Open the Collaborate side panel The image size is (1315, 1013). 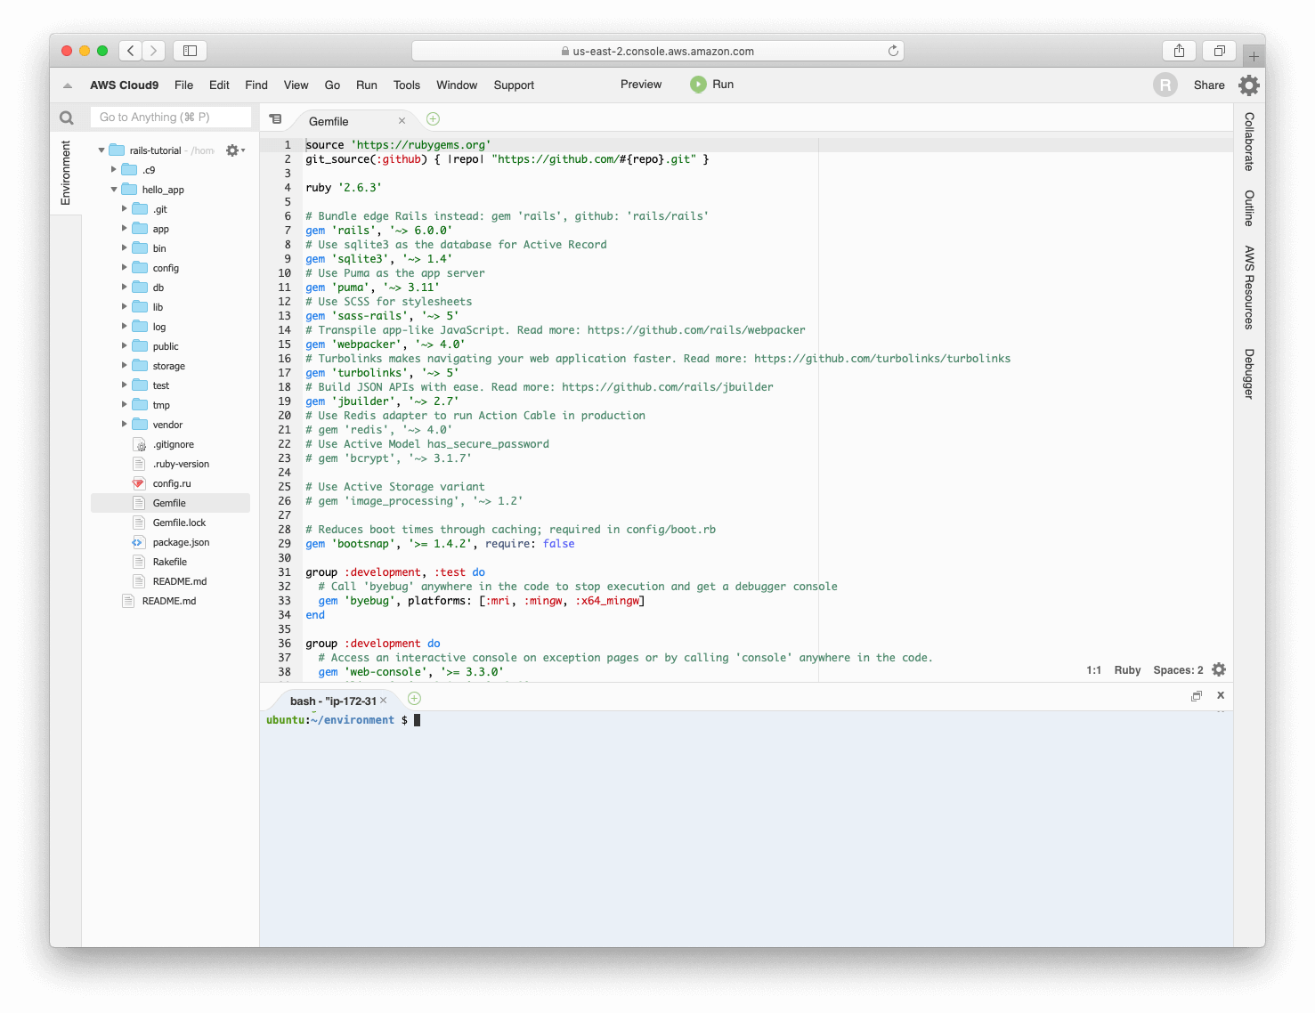click(x=1249, y=142)
